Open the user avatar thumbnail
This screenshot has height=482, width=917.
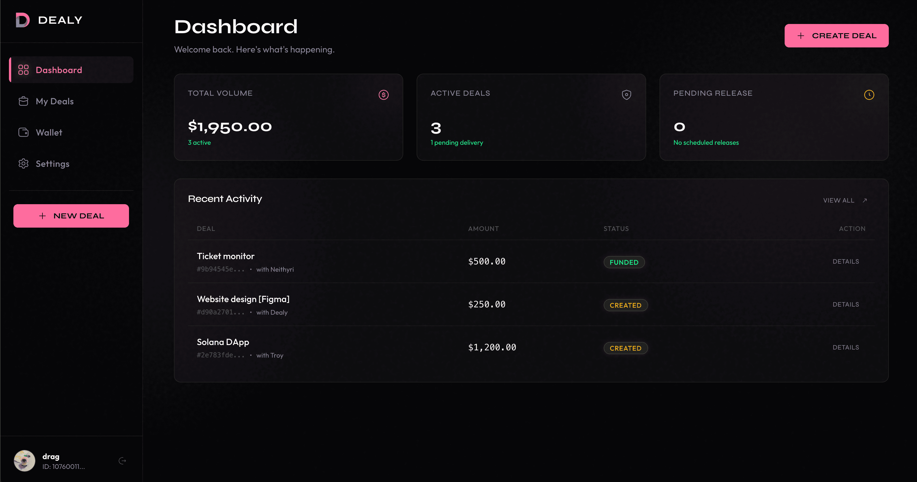[24, 460]
